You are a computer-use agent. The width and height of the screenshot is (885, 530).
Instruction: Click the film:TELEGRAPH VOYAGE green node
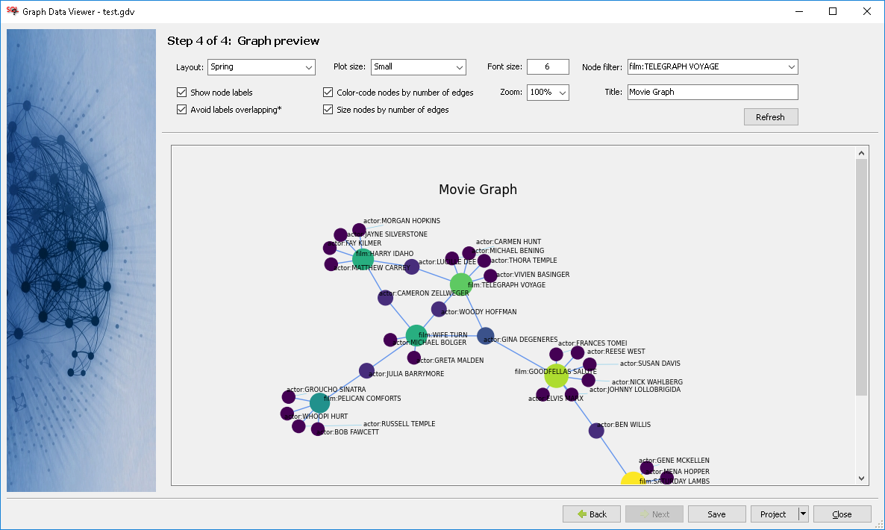point(461,284)
